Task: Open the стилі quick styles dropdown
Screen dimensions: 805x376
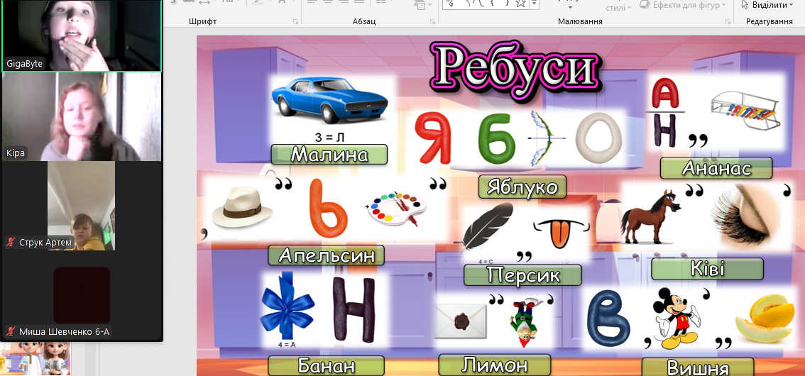Action: (629, 9)
